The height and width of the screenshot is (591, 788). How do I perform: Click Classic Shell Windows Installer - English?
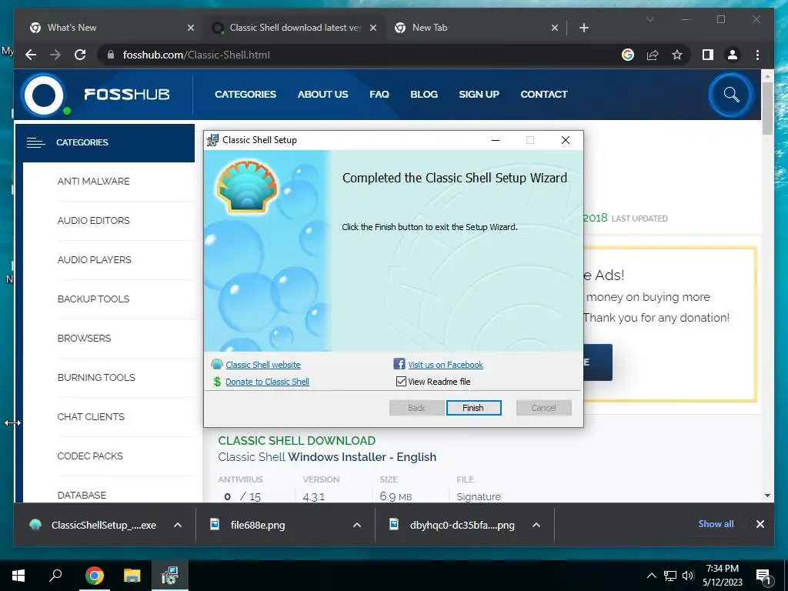click(x=327, y=457)
